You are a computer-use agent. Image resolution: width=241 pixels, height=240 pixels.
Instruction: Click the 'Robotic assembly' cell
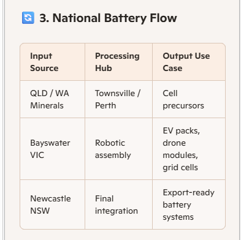(x=118, y=149)
